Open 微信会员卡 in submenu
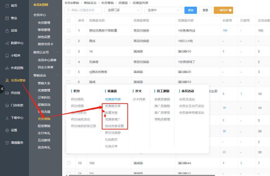This screenshot has width=270, height=176. (46, 44)
